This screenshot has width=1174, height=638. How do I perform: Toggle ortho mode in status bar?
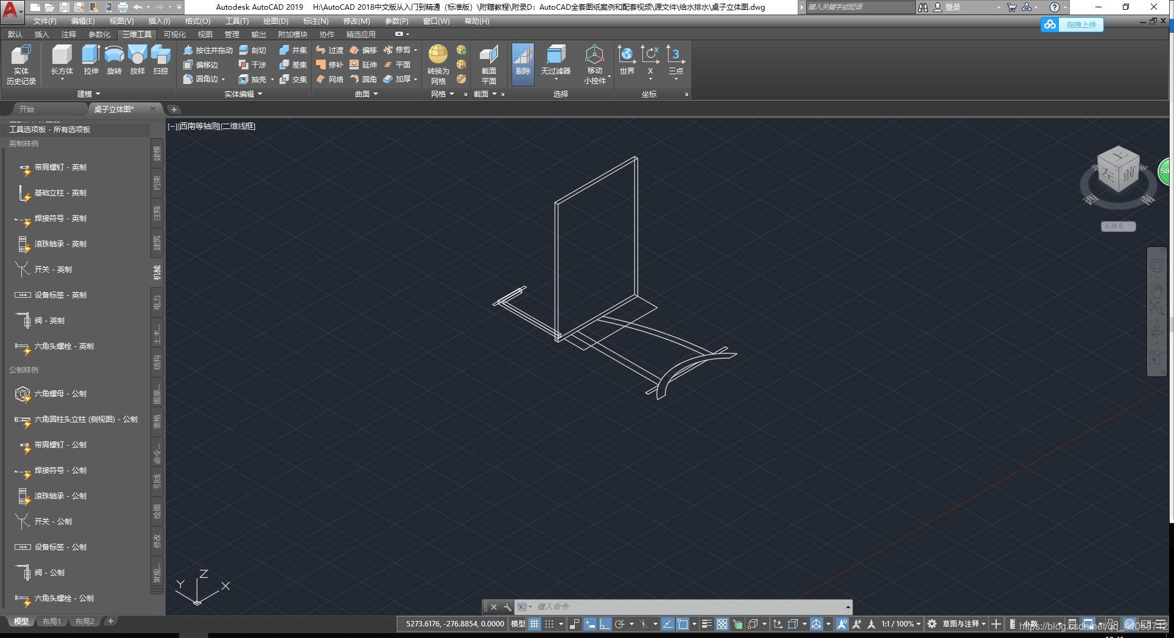tap(605, 624)
